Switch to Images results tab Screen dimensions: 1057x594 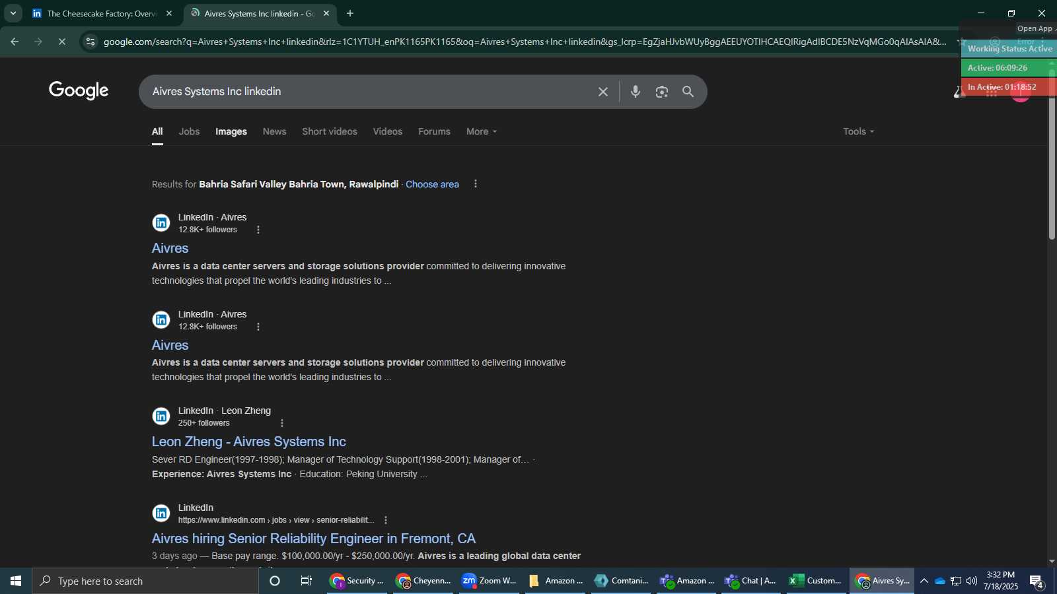pos(231,131)
